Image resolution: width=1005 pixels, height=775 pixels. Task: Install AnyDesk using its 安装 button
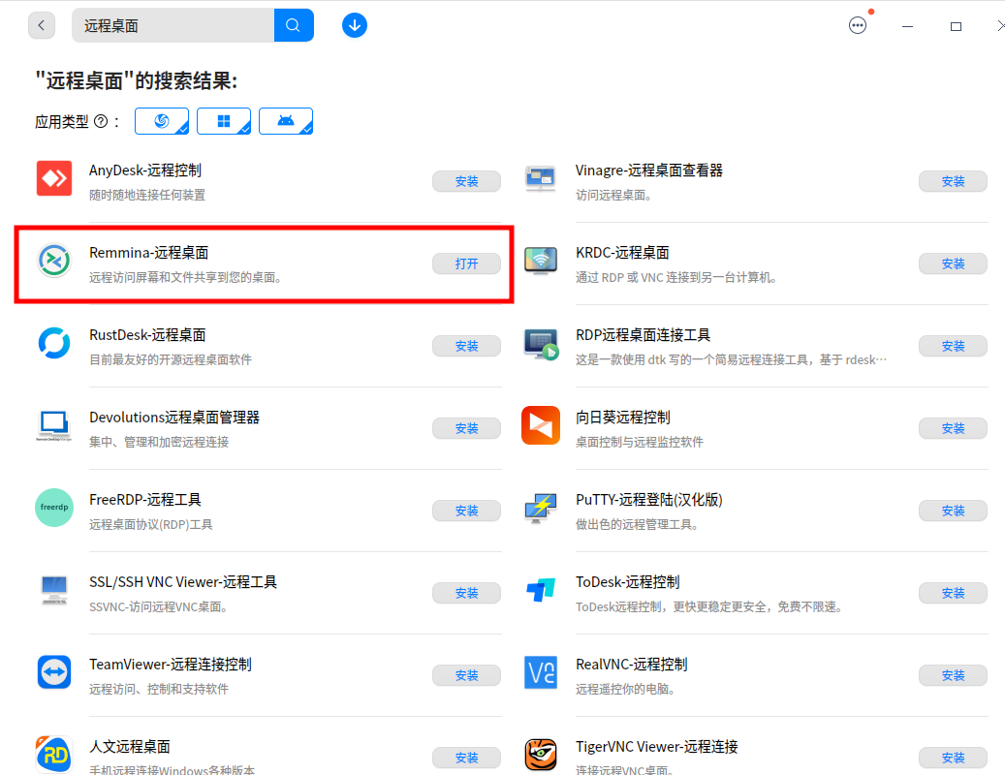point(466,181)
